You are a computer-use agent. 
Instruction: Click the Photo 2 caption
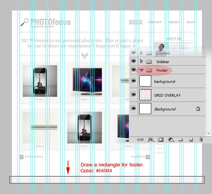click(85, 100)
